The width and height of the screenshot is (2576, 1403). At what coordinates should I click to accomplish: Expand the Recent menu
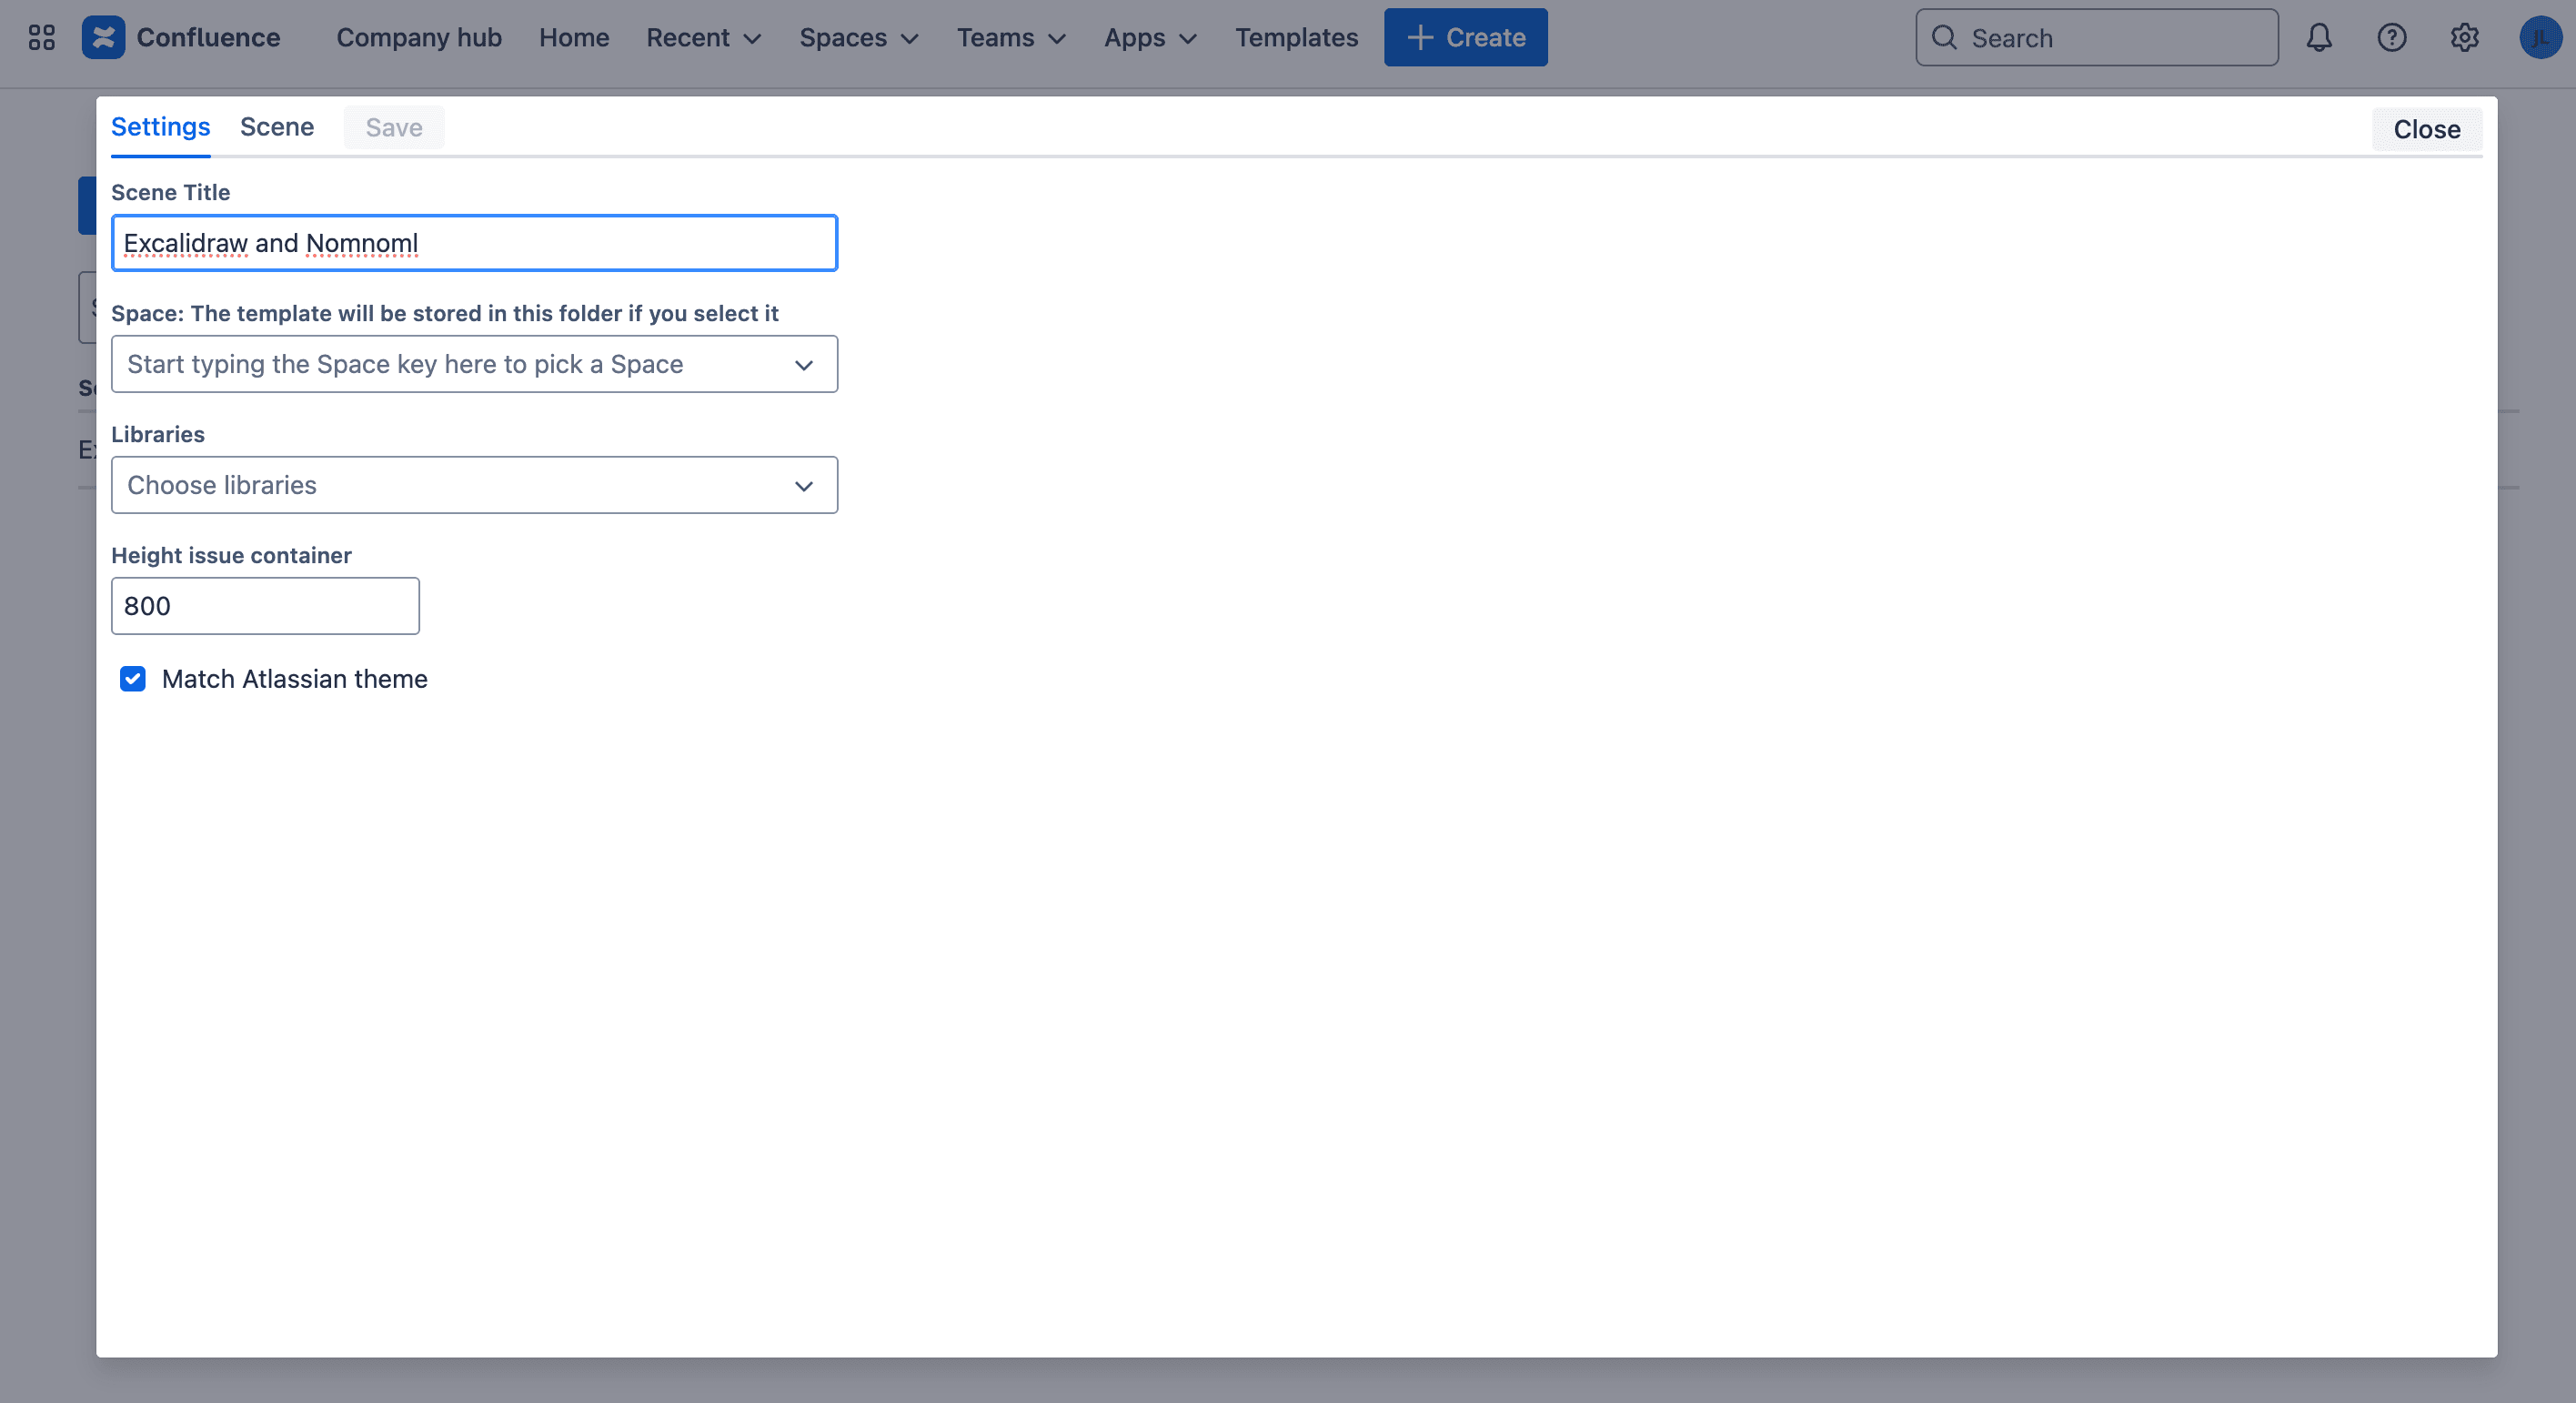tap(704, 38)
